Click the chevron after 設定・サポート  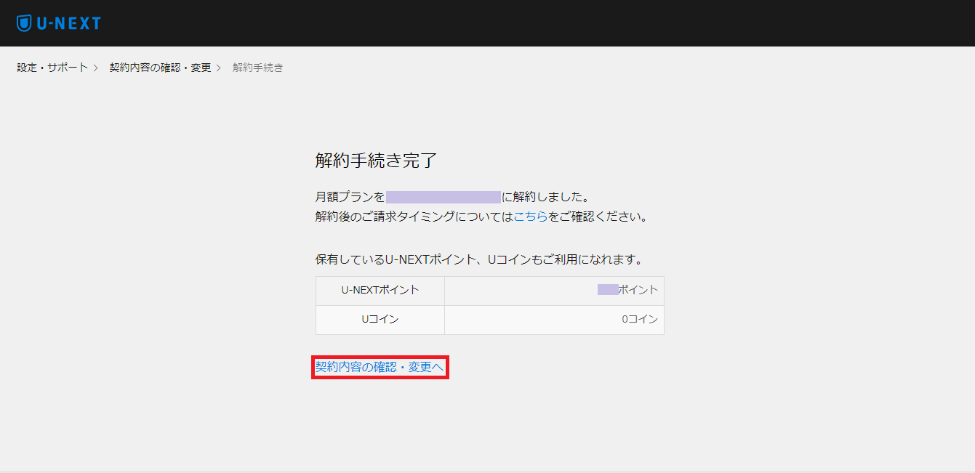[x=96, y=68]
